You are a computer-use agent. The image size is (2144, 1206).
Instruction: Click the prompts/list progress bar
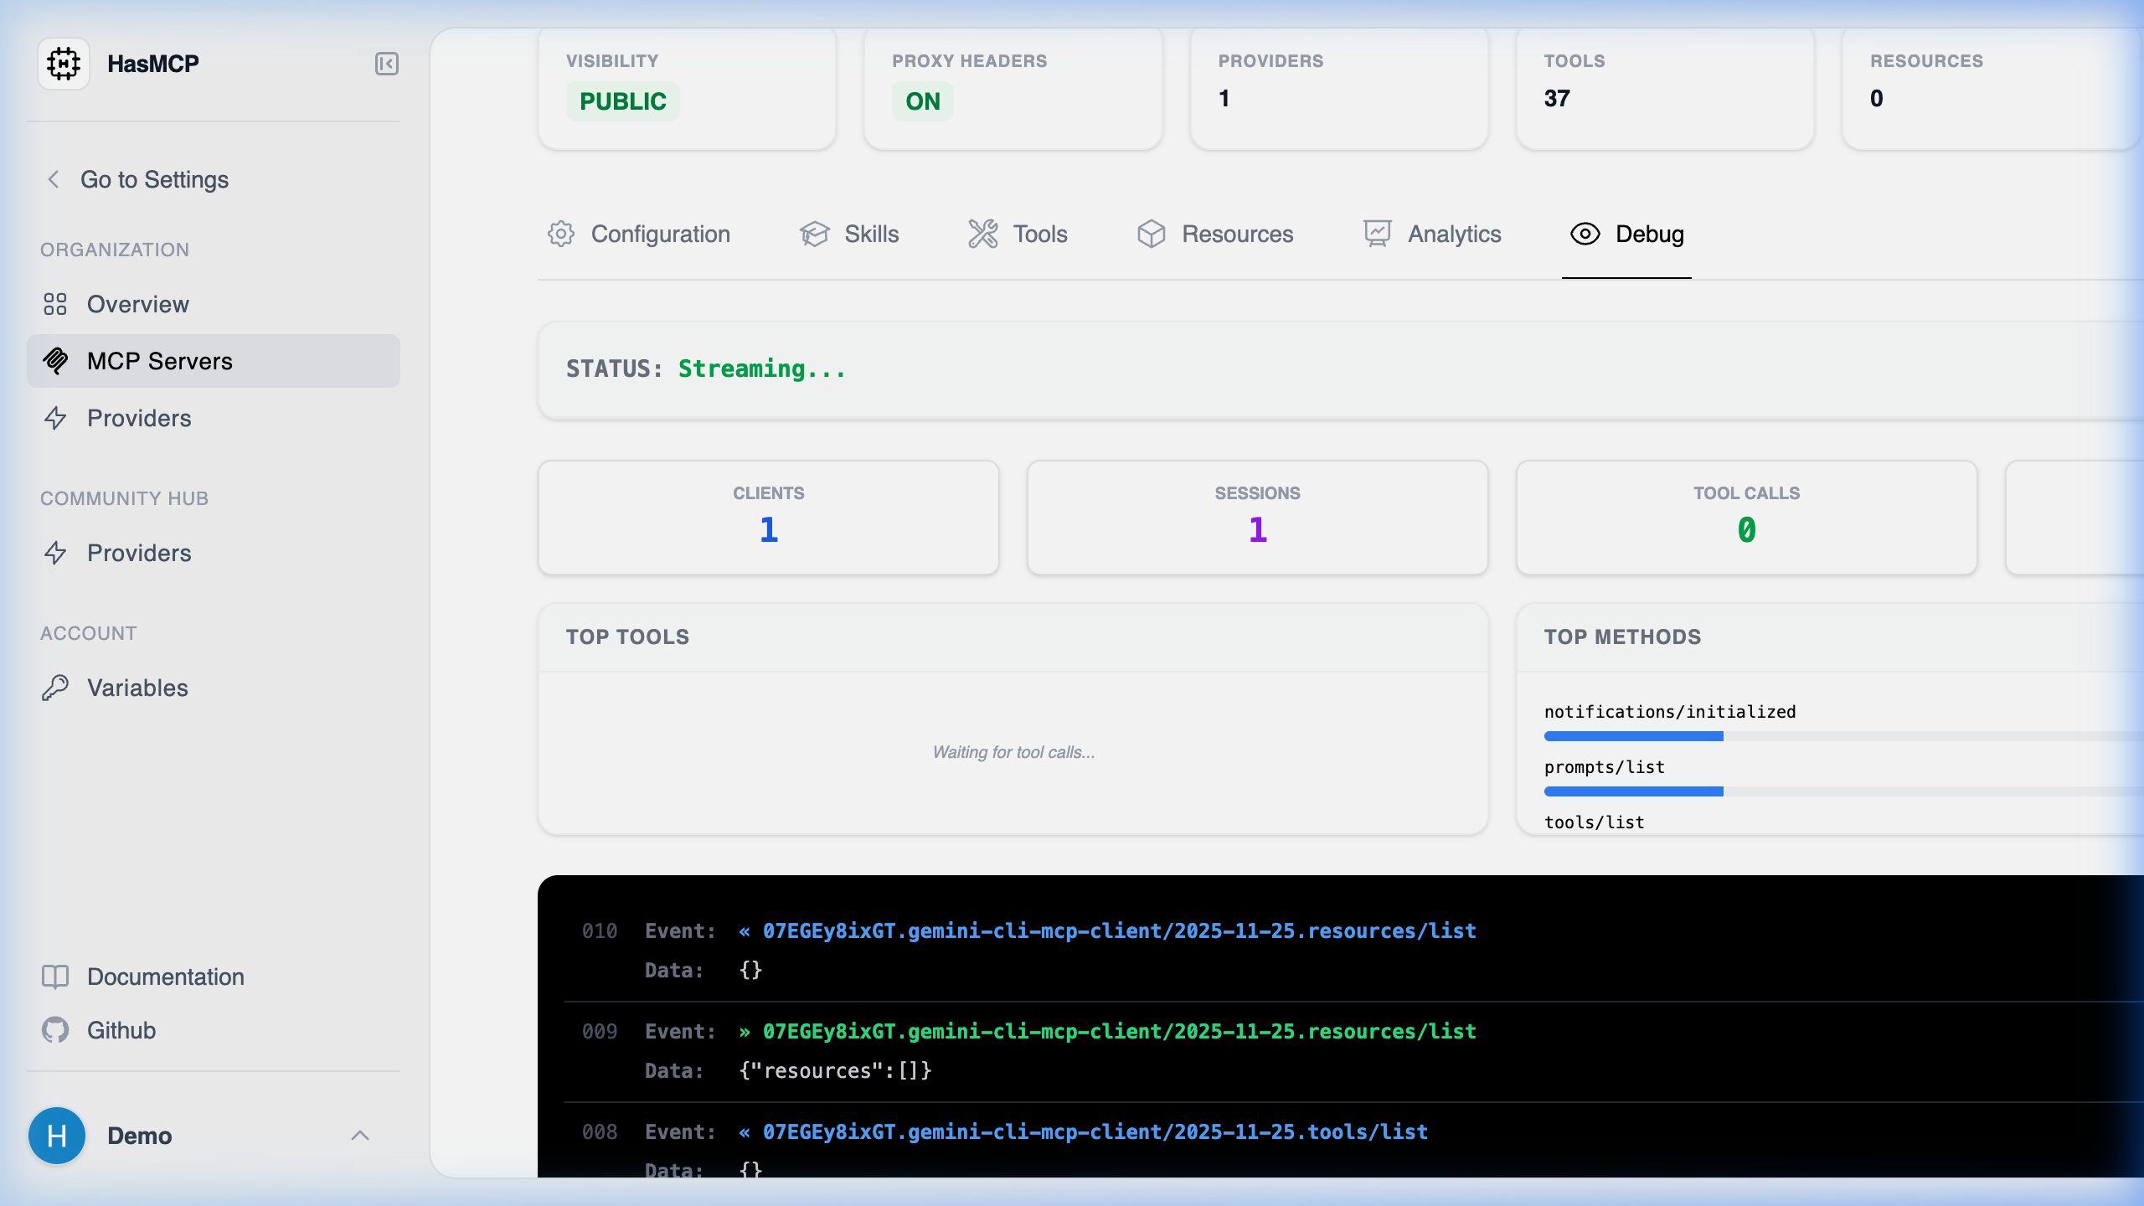(1633, 791)
